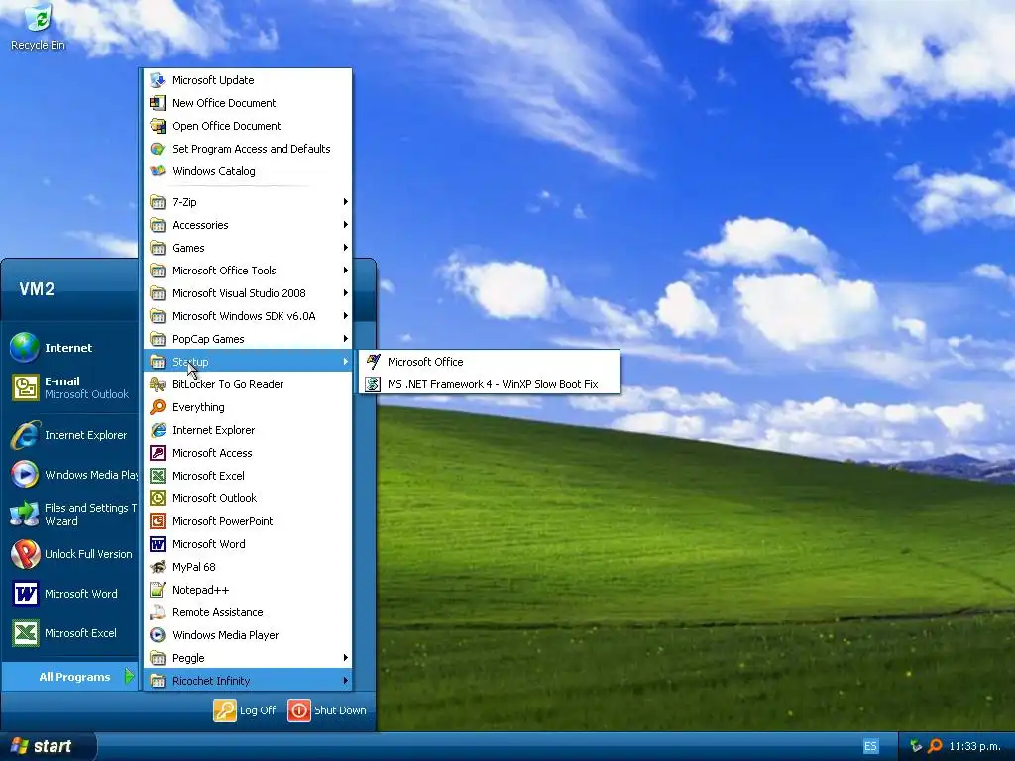This screenshot has width=1015, height=761.
Task: Click the Ricochet Infinity folder label
Action: coord(211,681)
